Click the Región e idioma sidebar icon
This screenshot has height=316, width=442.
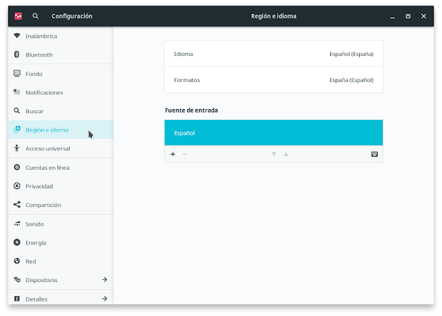pyautogui.click(x=17, y=130)
